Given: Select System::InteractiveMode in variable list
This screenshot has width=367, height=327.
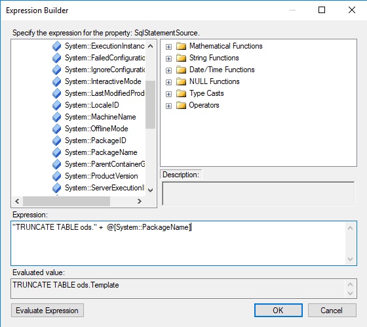Looking at the screenshot, I should point(103,81).
